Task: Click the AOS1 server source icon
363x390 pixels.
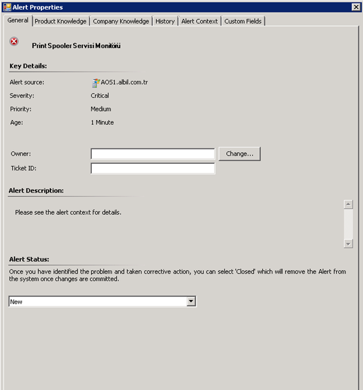Action: [95, 83]
